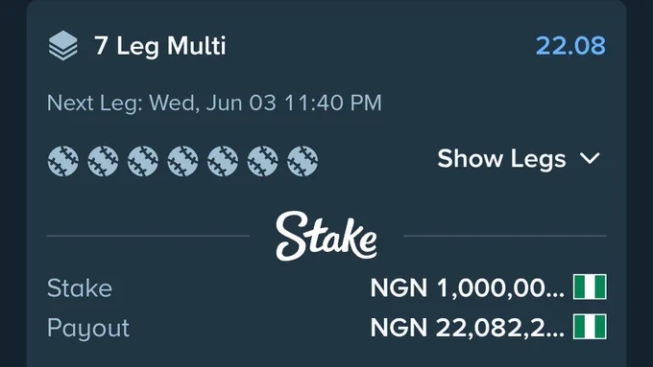Click the Stake row label
Image resolution: width=653 pixels, height=367 pixels.
[x=80, y=288]
